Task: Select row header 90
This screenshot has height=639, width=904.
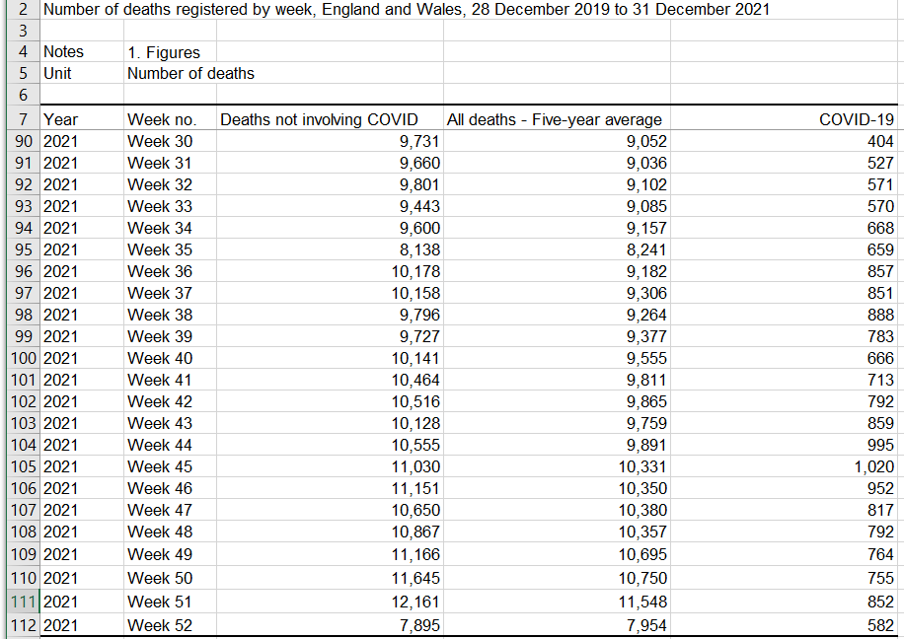Action: coord(20,141)
